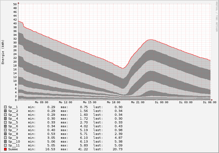Click the Sp__7 legend label text
The image size is (219, 153).
(x=13, y=130)
